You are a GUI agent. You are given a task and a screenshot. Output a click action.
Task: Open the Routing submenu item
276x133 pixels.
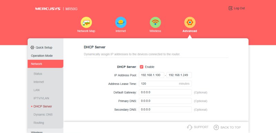pyautogui.click(x=39, y=123)
